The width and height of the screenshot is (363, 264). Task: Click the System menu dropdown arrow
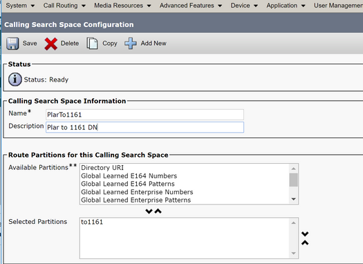32,6
